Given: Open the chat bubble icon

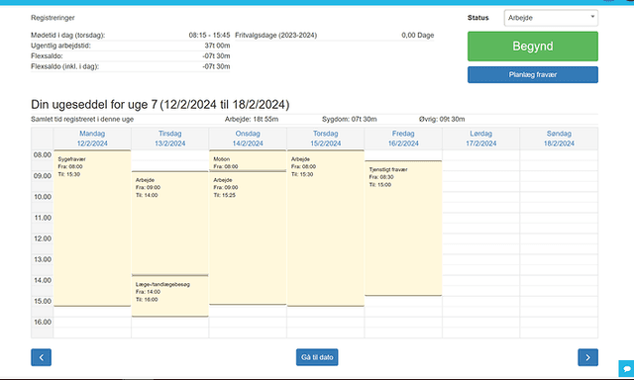Looking at the screenshot, I should coord(626,369).
